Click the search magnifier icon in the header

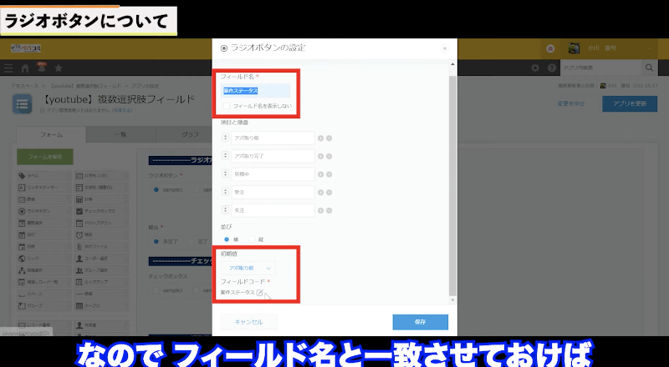(649, 68)
